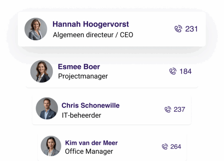This screenshot has width=224, height=161.
Task: Open Chris Schonewille's profile photo
Action: click(x=47, y=108)
